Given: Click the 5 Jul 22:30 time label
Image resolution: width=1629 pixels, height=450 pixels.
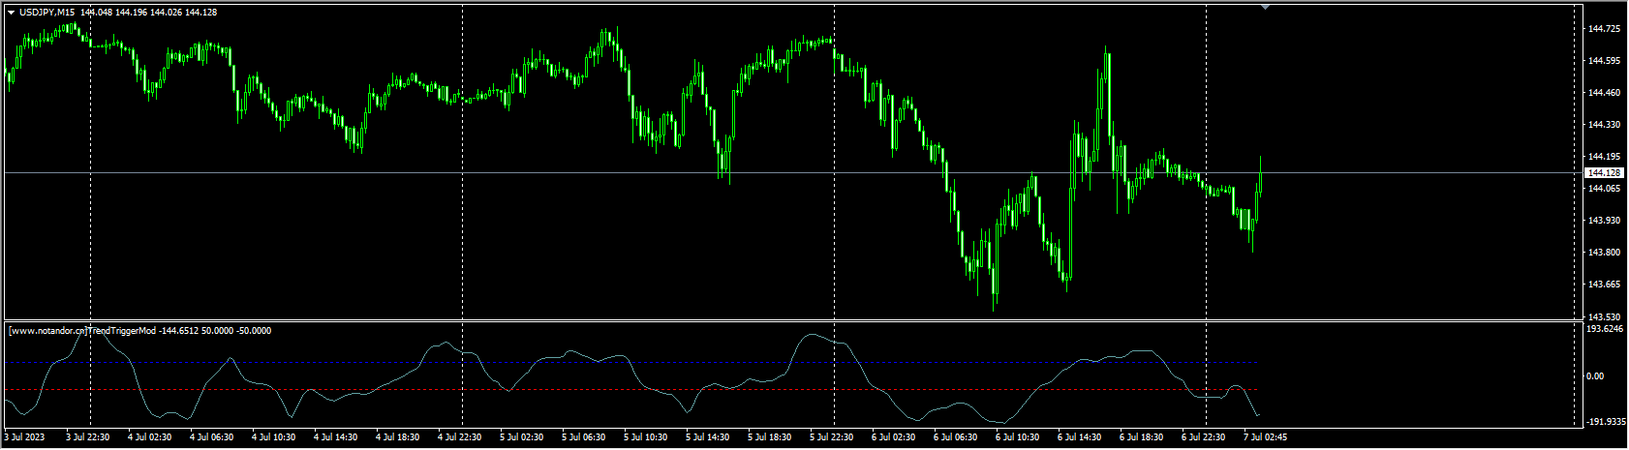Looking at the screenshot, I should pos(832,437).
